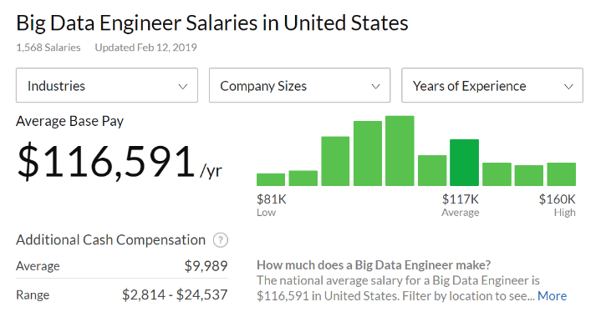Select the $9,989 average compensation value
This screenshot has height=317, width=601.
[x=206, y=266]
